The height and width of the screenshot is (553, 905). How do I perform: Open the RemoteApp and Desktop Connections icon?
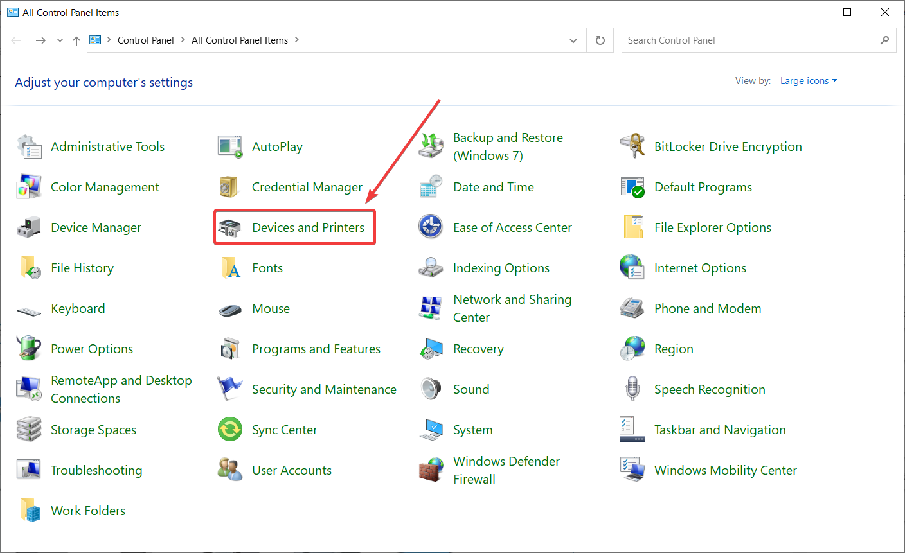29,389
